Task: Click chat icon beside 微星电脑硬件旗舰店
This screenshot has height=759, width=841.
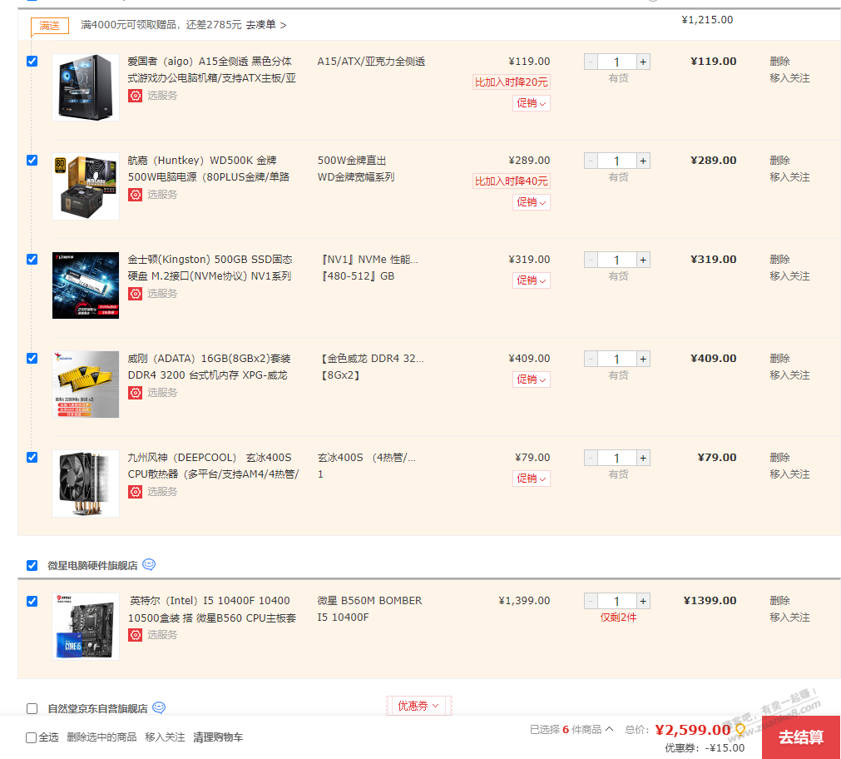Action: 149,564
